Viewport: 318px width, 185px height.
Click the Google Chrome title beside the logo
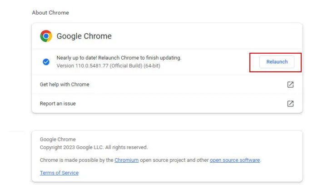(x=84, y=36)
